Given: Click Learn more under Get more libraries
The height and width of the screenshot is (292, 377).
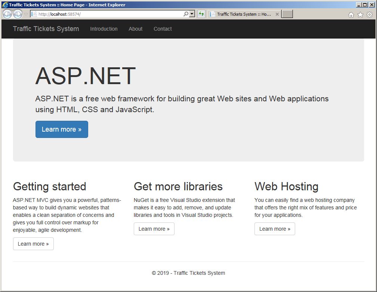Looking at the screenshot, I should [154, 229].
